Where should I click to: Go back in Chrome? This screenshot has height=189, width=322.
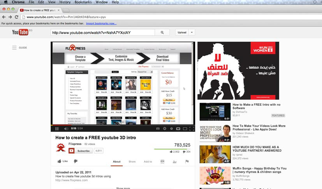point(4,17)
